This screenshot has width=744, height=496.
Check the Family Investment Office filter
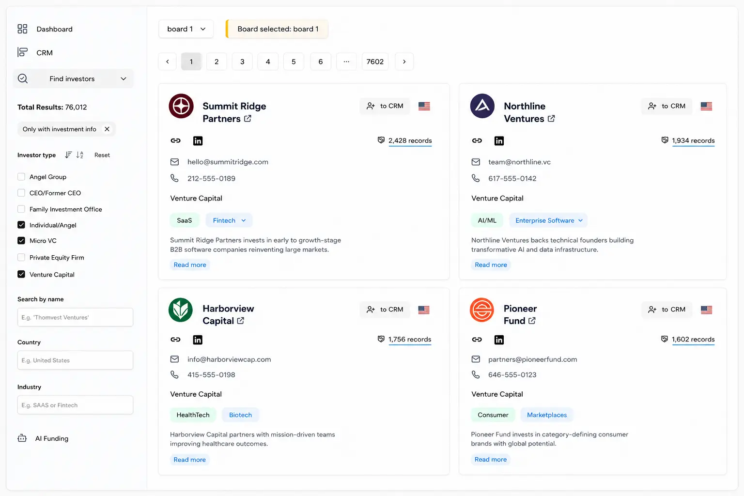point(21,209)
